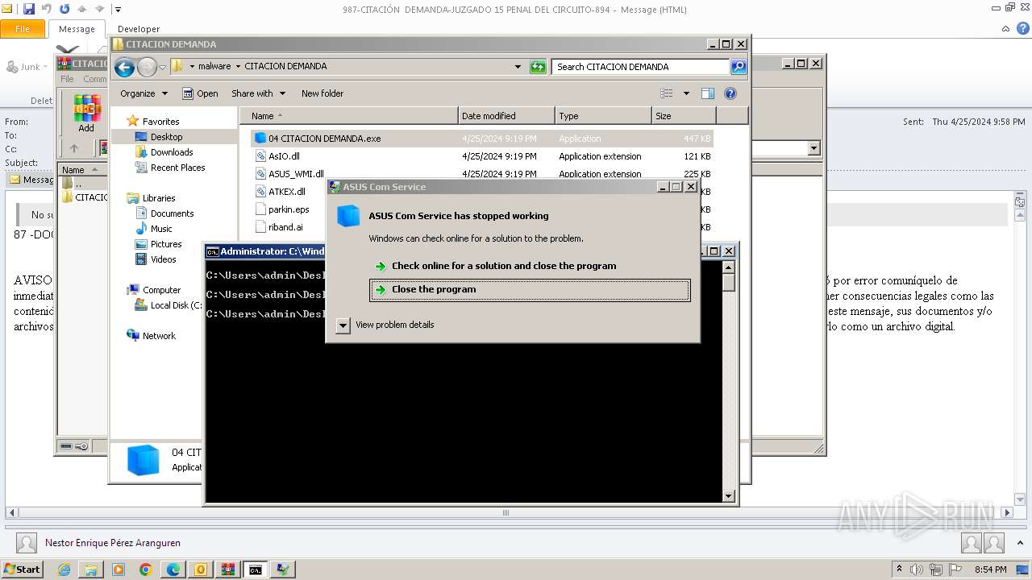Open the File tab in Outlook
This screenshot has width=1032, height=580.
[x=23, y=29]
